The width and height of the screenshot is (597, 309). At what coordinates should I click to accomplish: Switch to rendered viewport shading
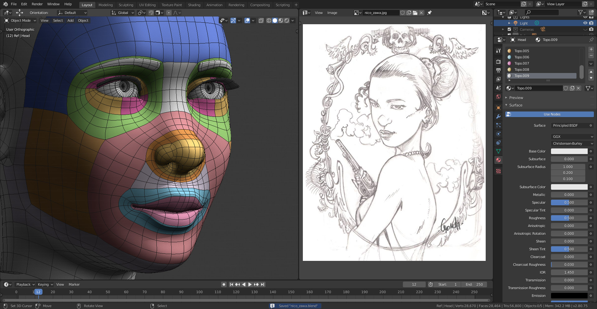point(287,20)
